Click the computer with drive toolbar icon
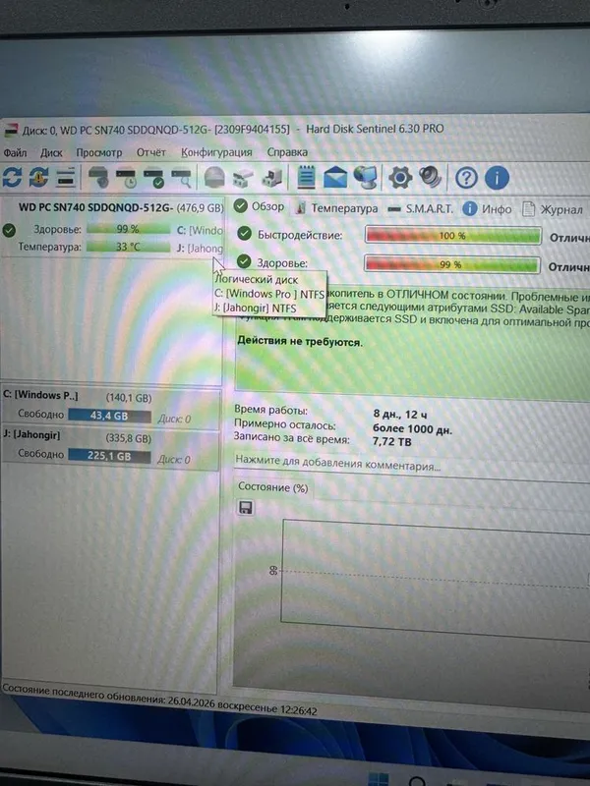 pyautogui.click(x=272, y=178)
